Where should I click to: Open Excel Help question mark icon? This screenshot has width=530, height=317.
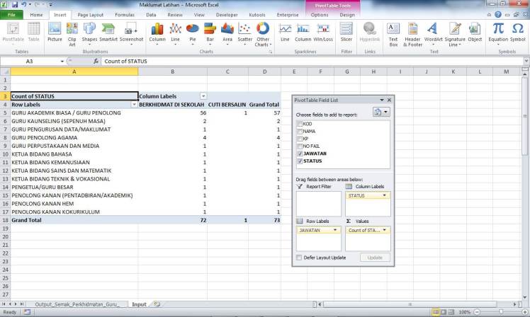click(x=498, y=15)
